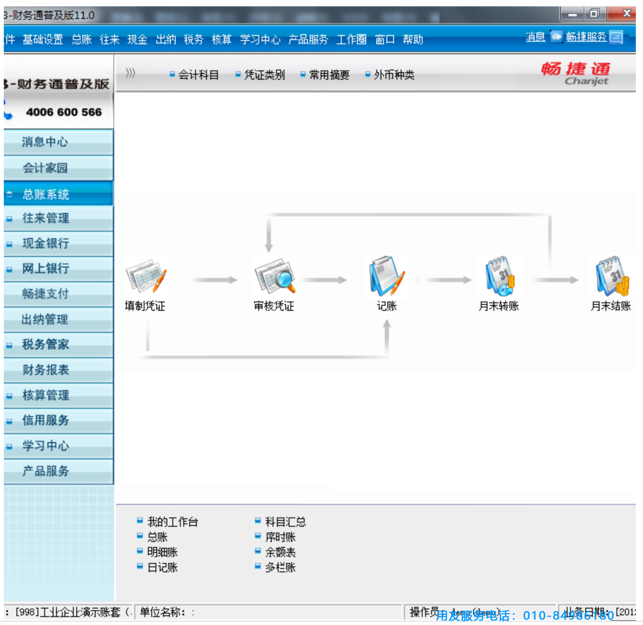Expand the 学习中心 sidebar section

coord(9,447)
